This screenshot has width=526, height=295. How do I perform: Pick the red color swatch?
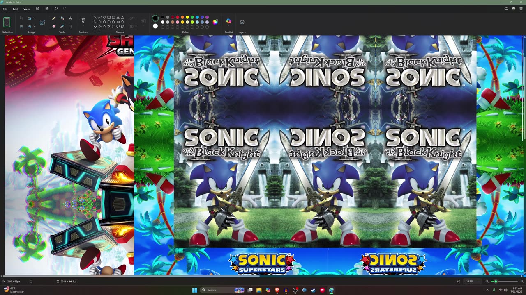pyautogui.click(x=178, y=18)
